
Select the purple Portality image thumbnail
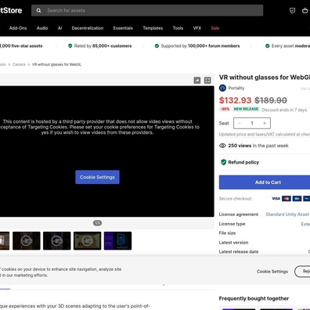117,240
